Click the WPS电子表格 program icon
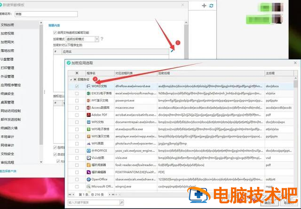 [x=88, y=129]
